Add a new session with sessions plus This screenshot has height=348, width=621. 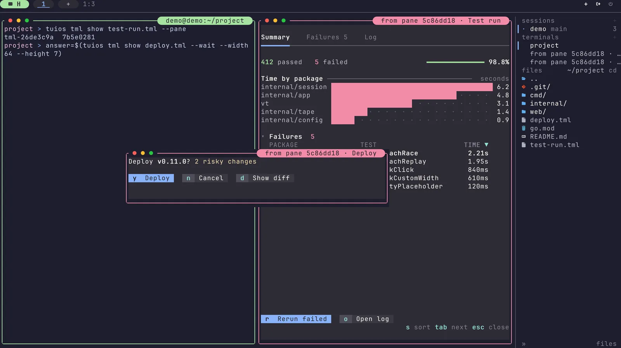pyautogui.click(x=614, y=21)
